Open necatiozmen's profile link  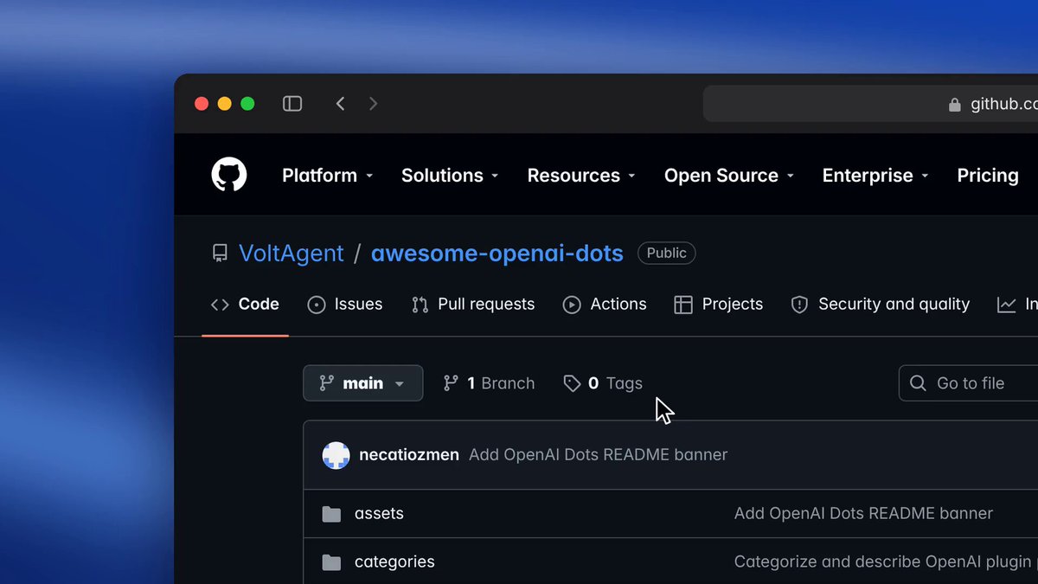(x=409, y=455)
